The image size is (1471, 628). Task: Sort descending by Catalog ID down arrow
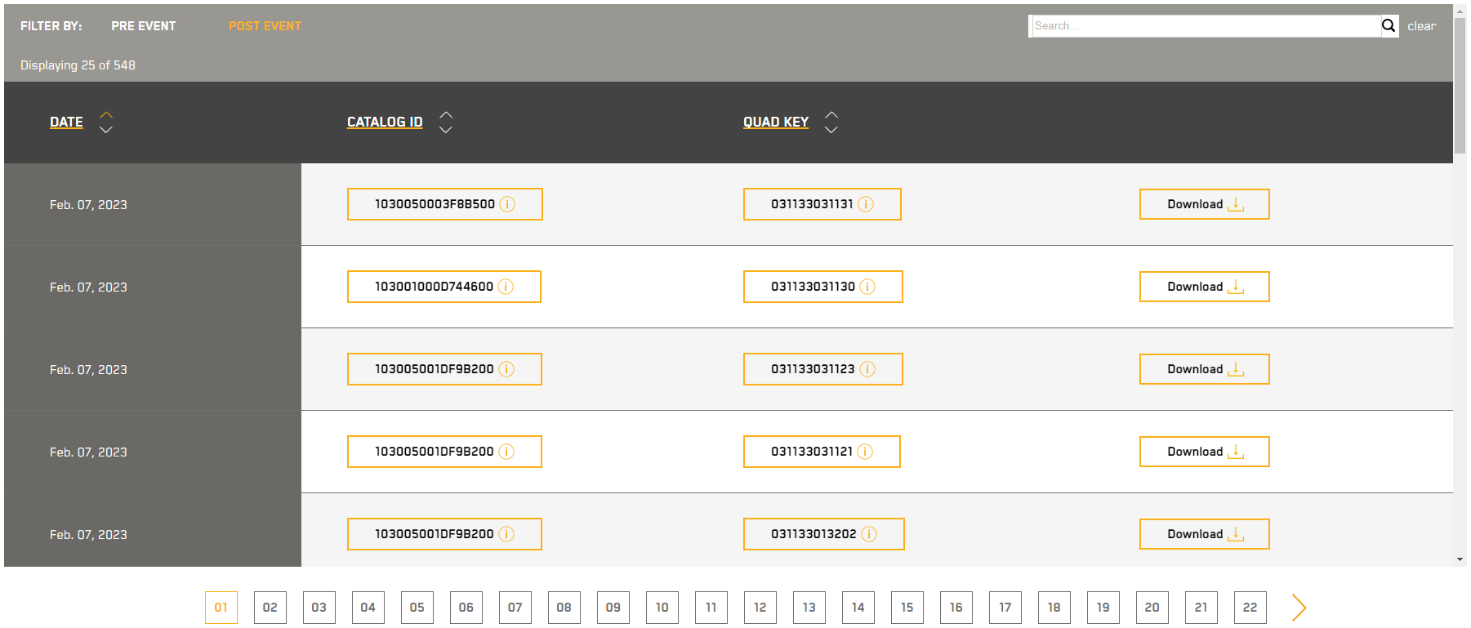446,130
